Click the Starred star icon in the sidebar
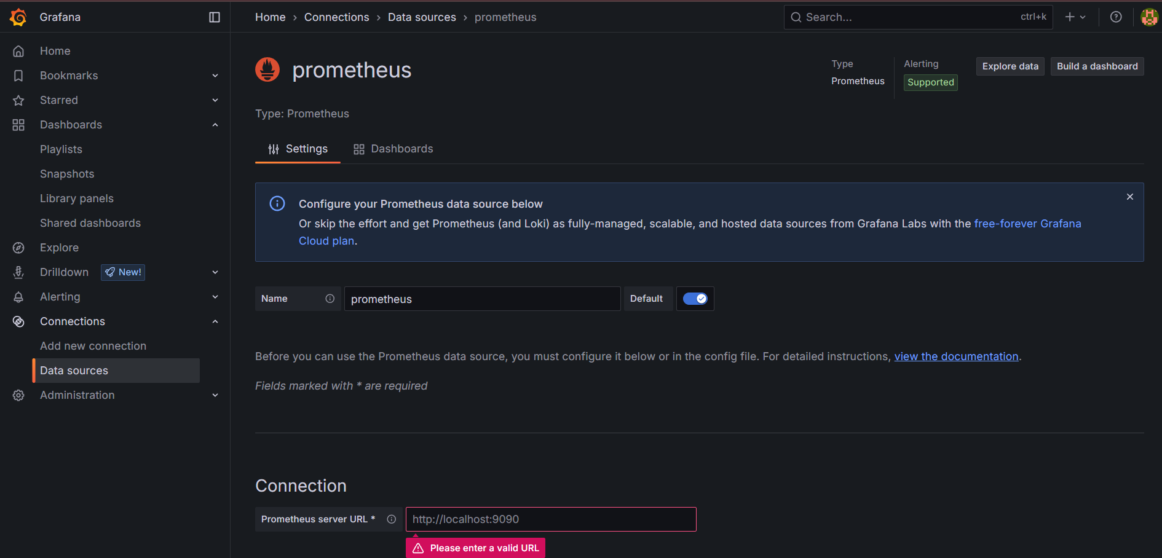The image size is (1162, 558). [18, 100]
